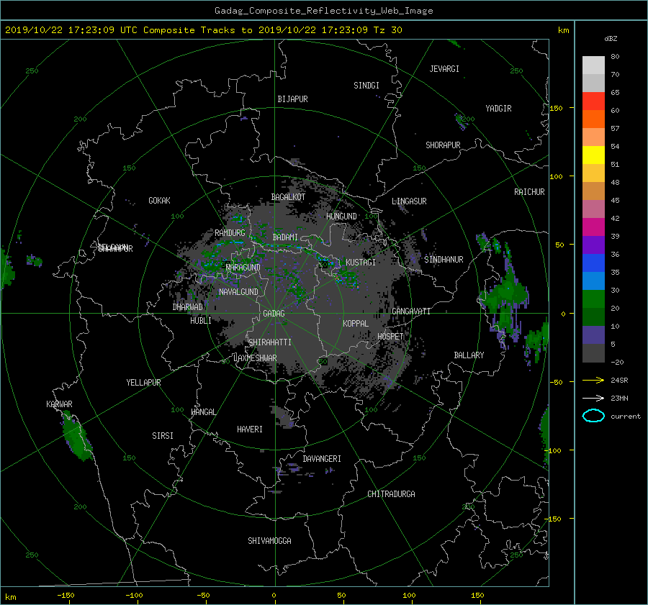648x605 pixels.
Task: Click the NAVALGUND city label
Action: 238,292
